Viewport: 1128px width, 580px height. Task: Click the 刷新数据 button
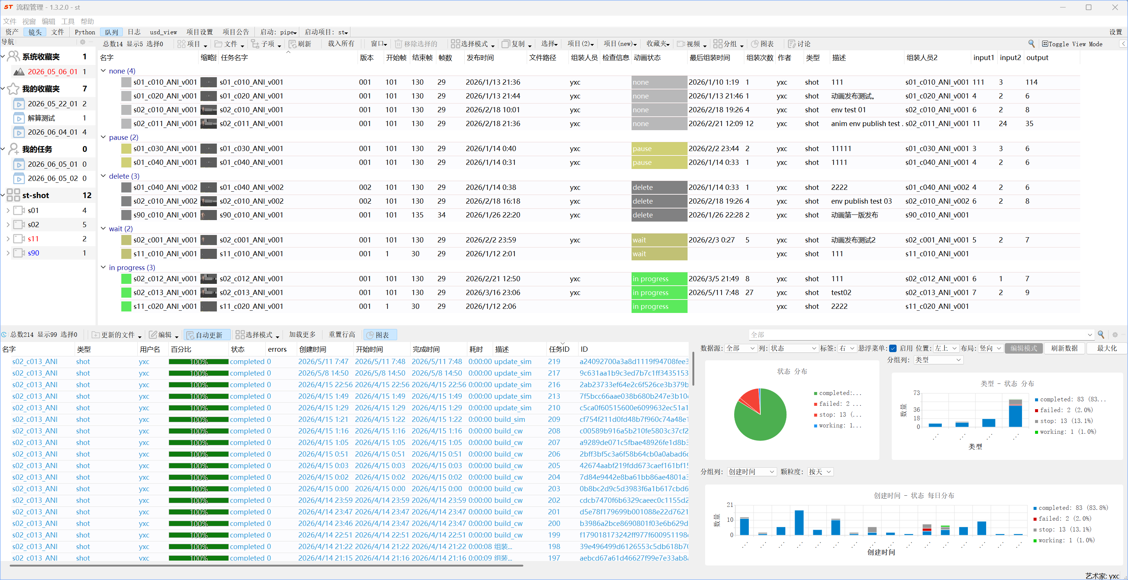coord(1064,349)
